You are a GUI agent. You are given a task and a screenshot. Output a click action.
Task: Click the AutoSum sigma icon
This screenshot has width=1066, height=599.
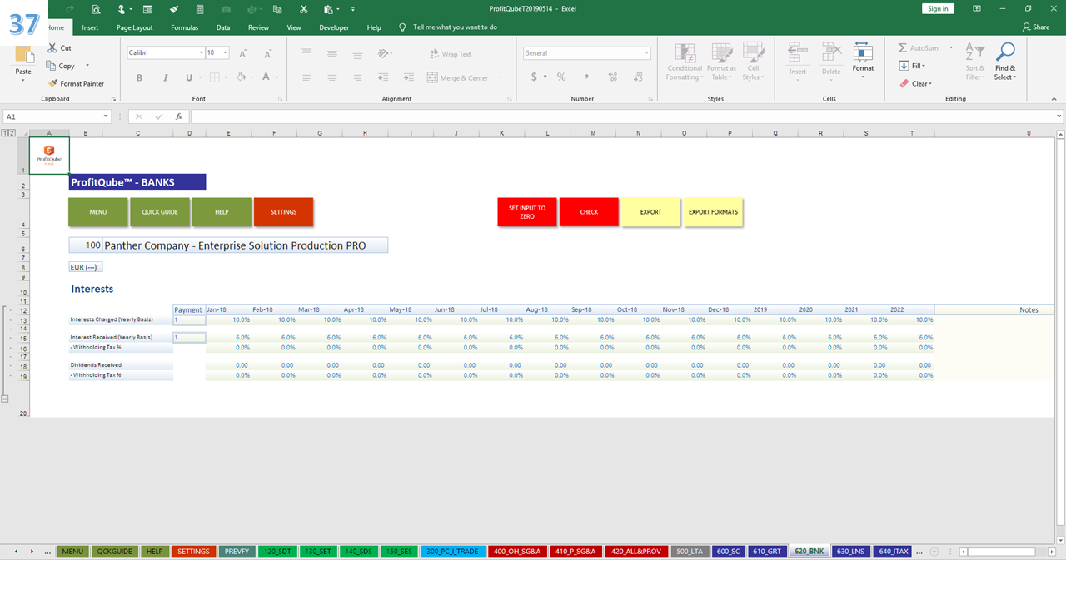click(904, 48)
